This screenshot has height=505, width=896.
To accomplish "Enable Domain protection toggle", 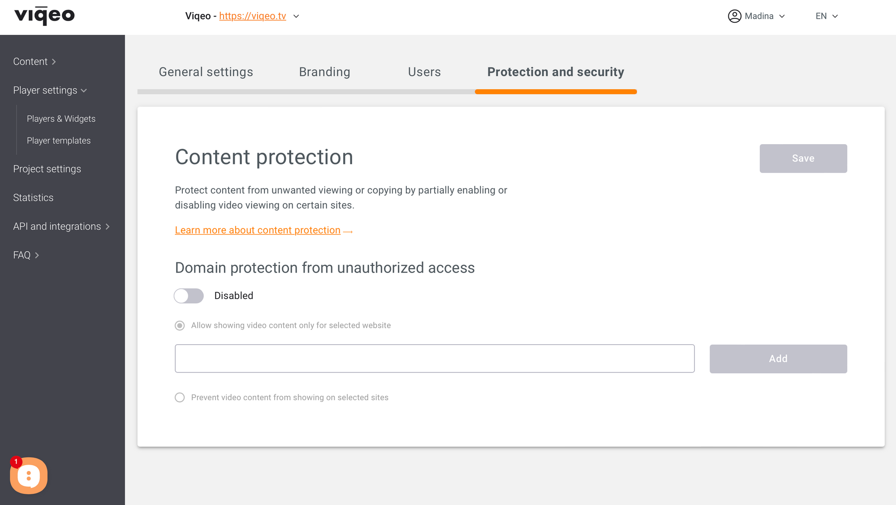I will pos(189,295).
